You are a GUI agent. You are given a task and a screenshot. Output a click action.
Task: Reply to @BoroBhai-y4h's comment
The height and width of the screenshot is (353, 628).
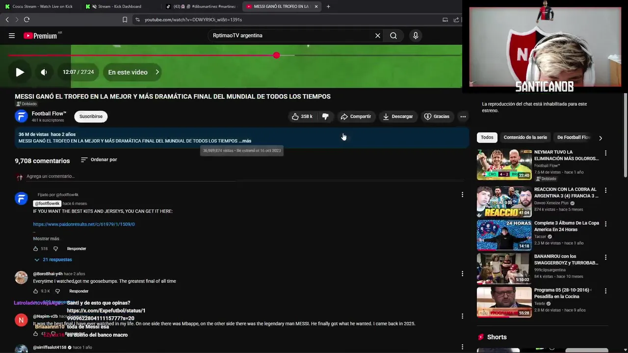79,291
